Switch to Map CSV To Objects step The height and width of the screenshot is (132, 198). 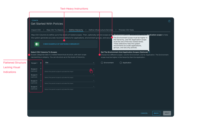tap(55, 30)
